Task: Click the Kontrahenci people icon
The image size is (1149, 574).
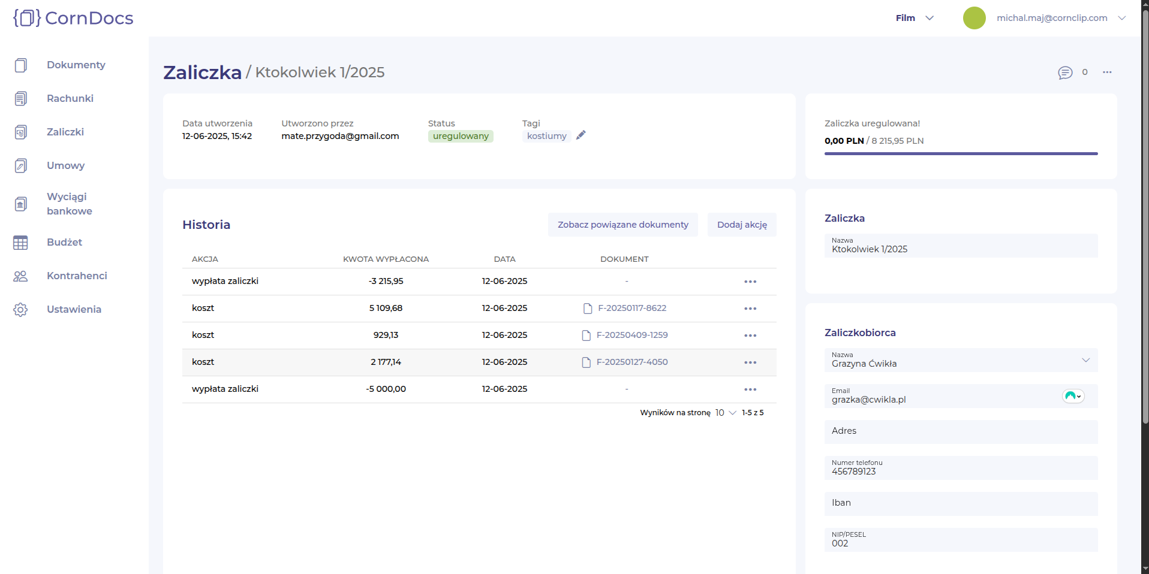Action: coord(20,276)
